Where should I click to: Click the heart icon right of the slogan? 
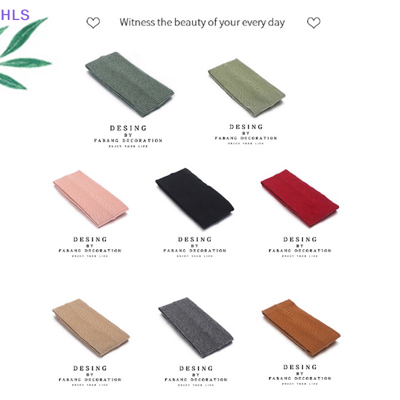pyautogui.click(x=313, y=22)
